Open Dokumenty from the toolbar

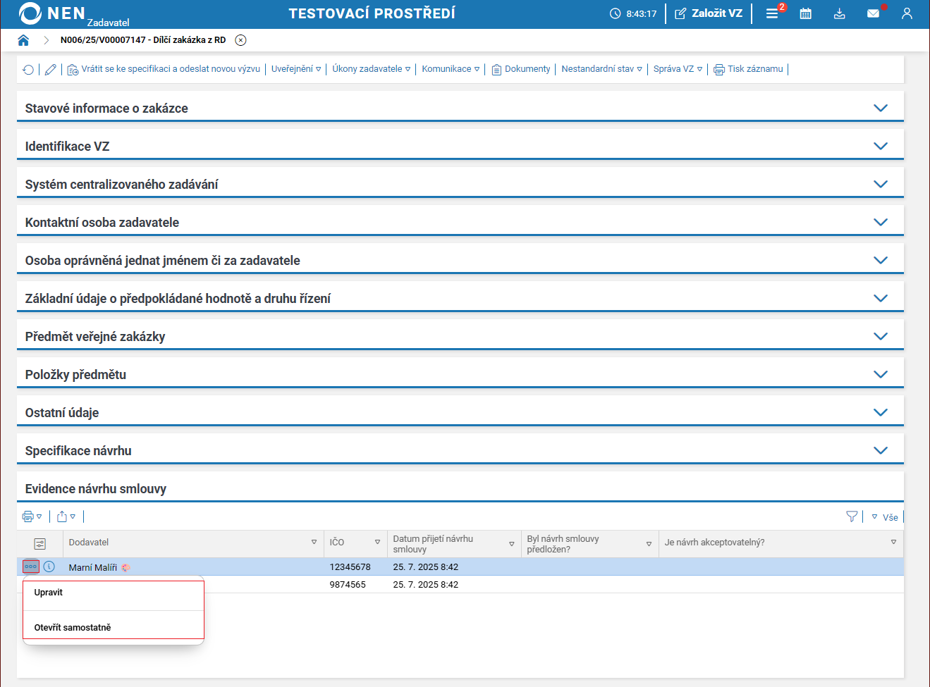521,69
